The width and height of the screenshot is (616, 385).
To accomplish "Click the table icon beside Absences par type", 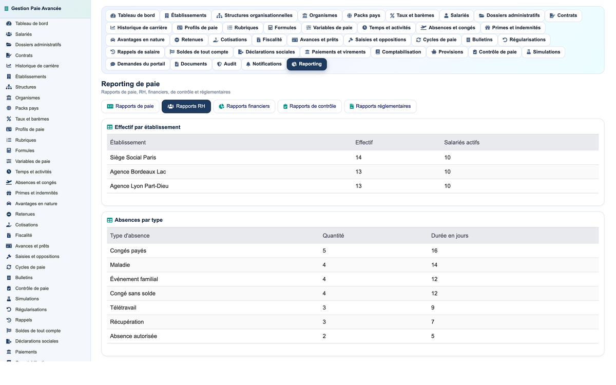I will coord(110,220).
